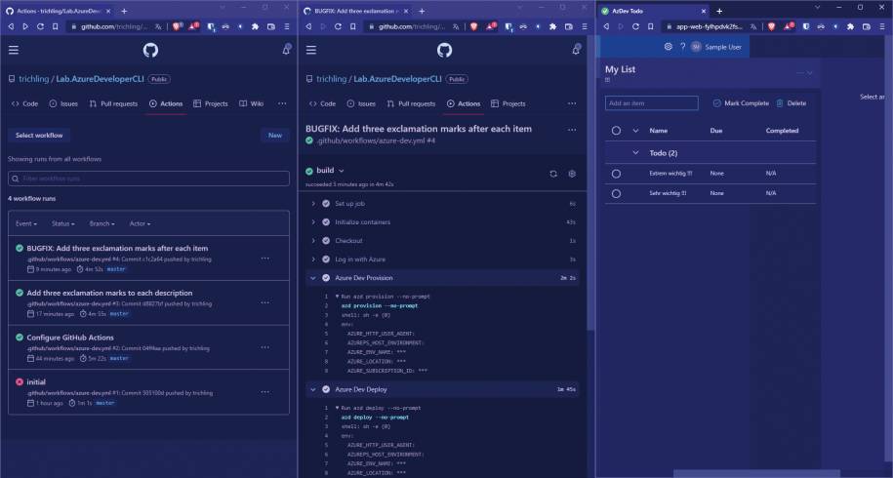This screenshot has width=893, height=478.
Task: Open Issues tab in left GitHub window
Action: click(x=63, y=104)
